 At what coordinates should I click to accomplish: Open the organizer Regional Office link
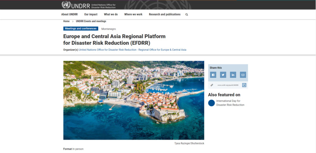pos(132,50)
